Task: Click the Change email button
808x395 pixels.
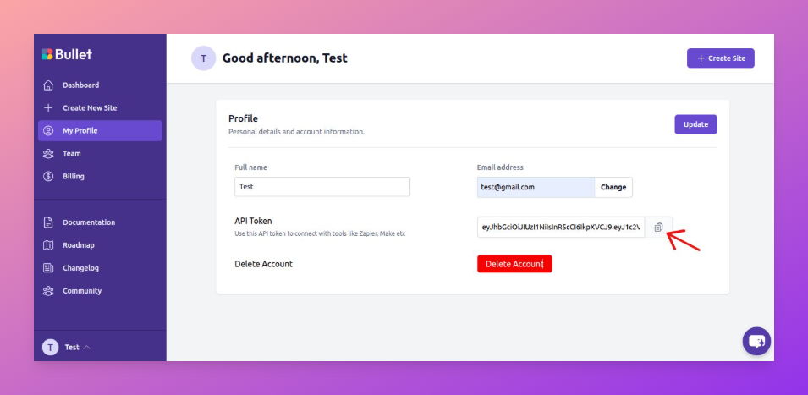Action: tap(613, 187)
